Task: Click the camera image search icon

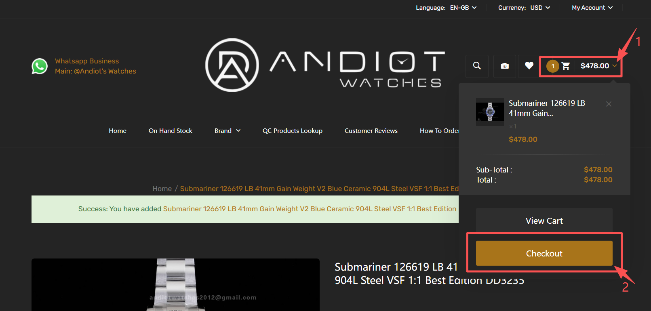Action: [x=505, y=66]
